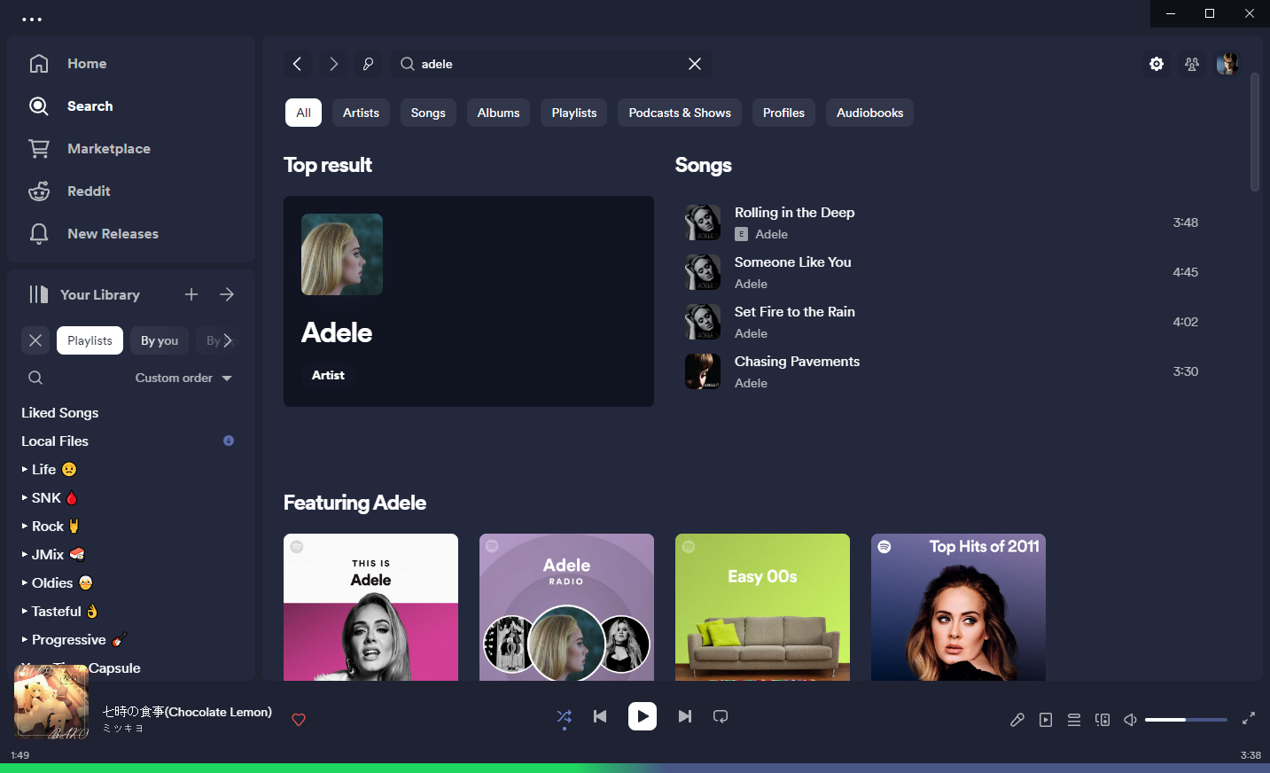
Task: Toggle the lyrics view
Action: click(1017, 720)
